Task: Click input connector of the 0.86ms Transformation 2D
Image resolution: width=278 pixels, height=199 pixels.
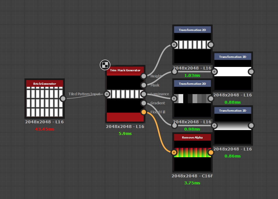Action: tap(214, 125)
